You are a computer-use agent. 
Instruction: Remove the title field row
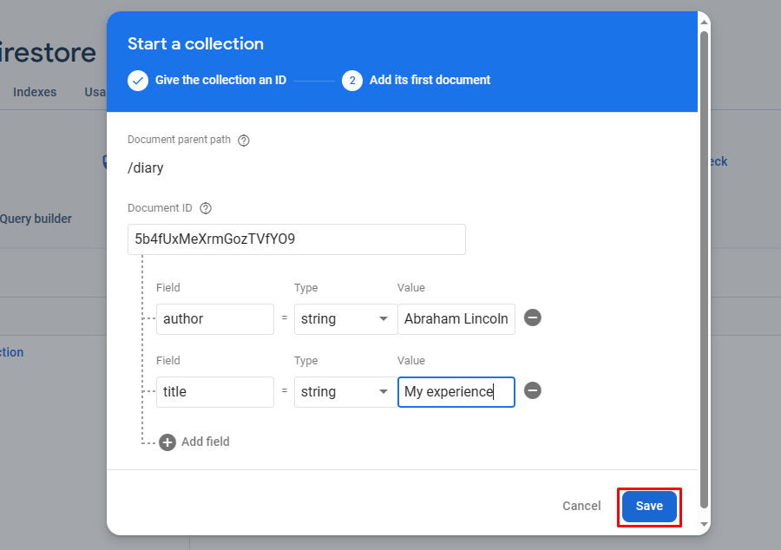(x=533, y=390)
